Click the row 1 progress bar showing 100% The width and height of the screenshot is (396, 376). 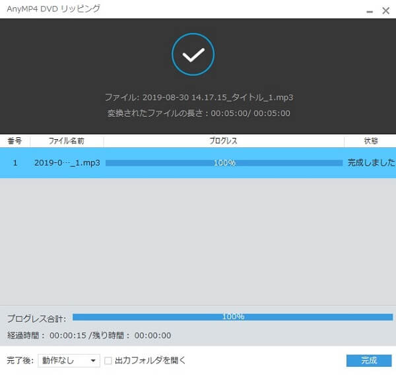coord(224,163)
